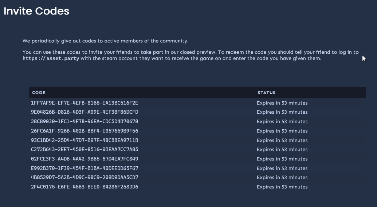This screenshot has height=207, width=377.
Task: Click expiry status of the 2F4C0175 code
Action: (x=282, y=187)
